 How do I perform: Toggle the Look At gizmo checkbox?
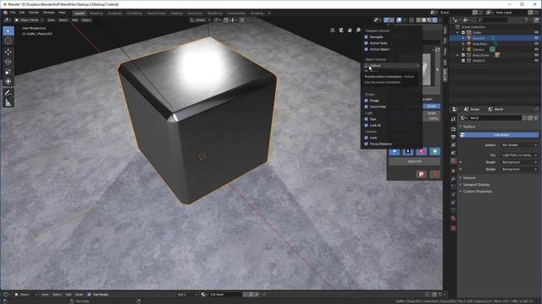tap(366, 126)
